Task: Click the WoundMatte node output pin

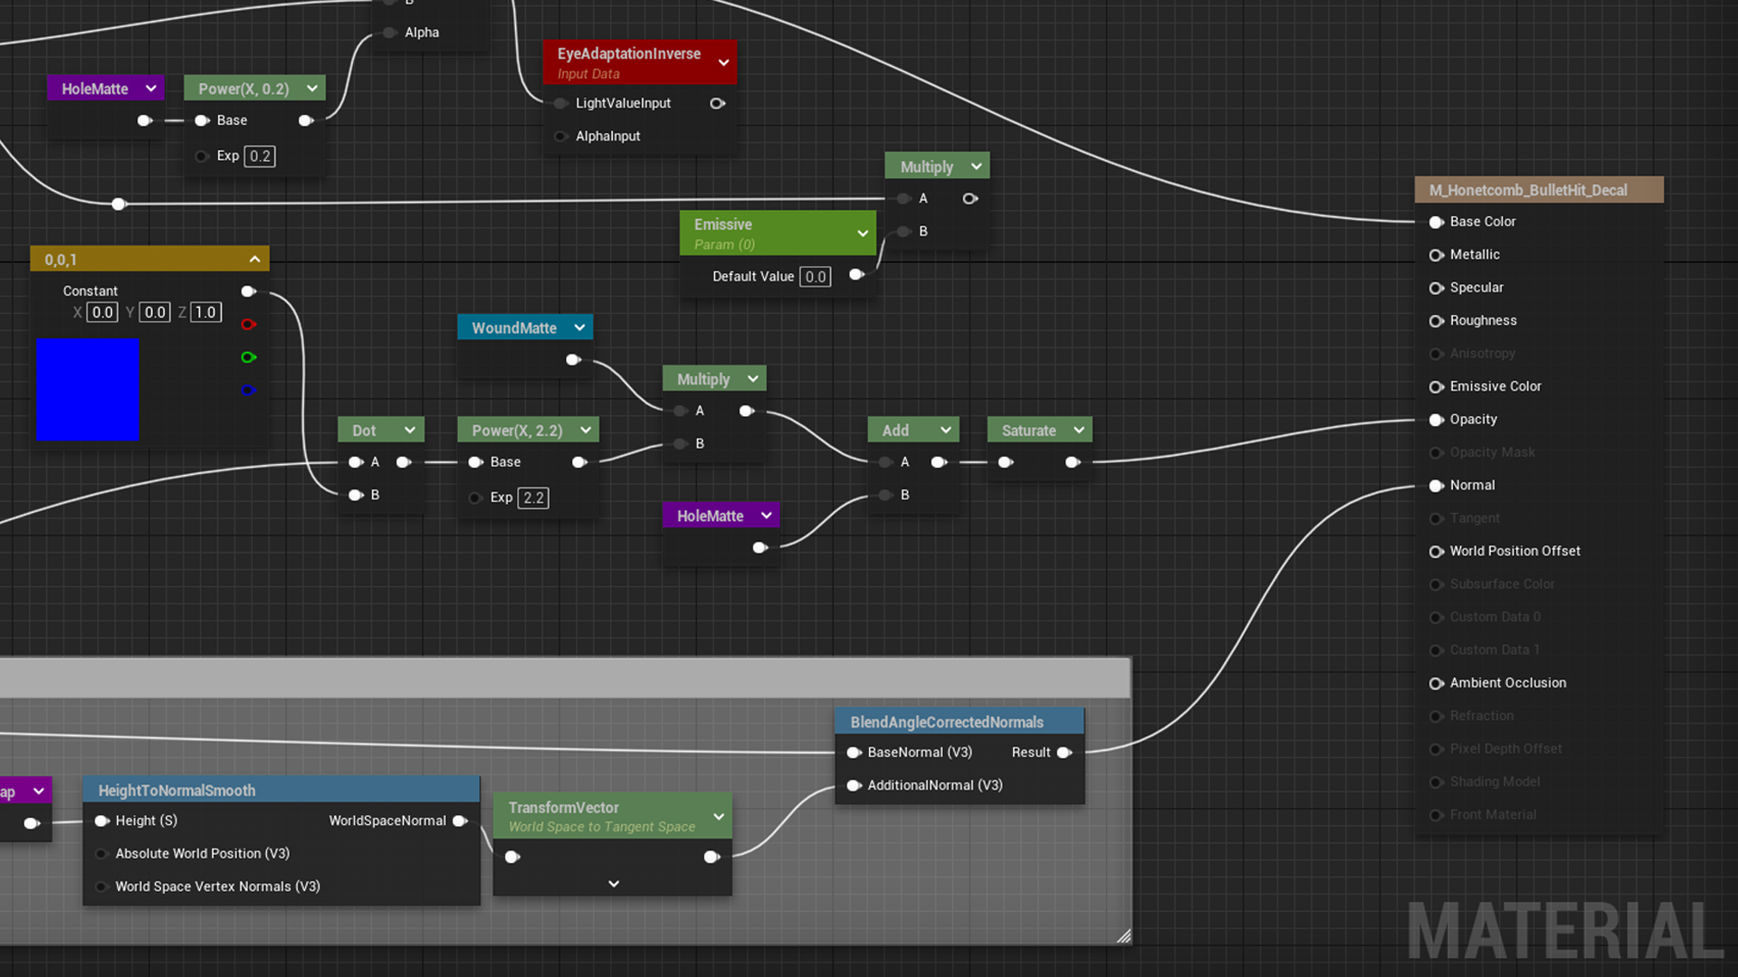Action: (x=573, y=360)
